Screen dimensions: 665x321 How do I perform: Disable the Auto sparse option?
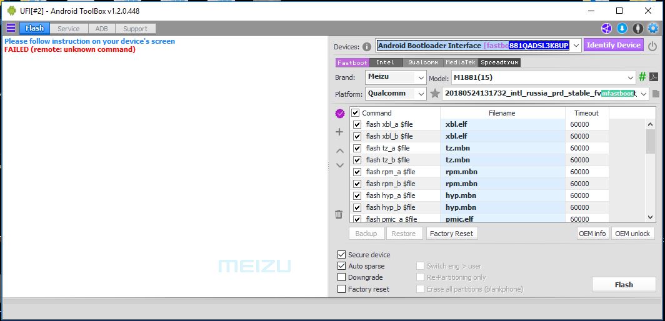pyautogui.click(x=341, y=266)
